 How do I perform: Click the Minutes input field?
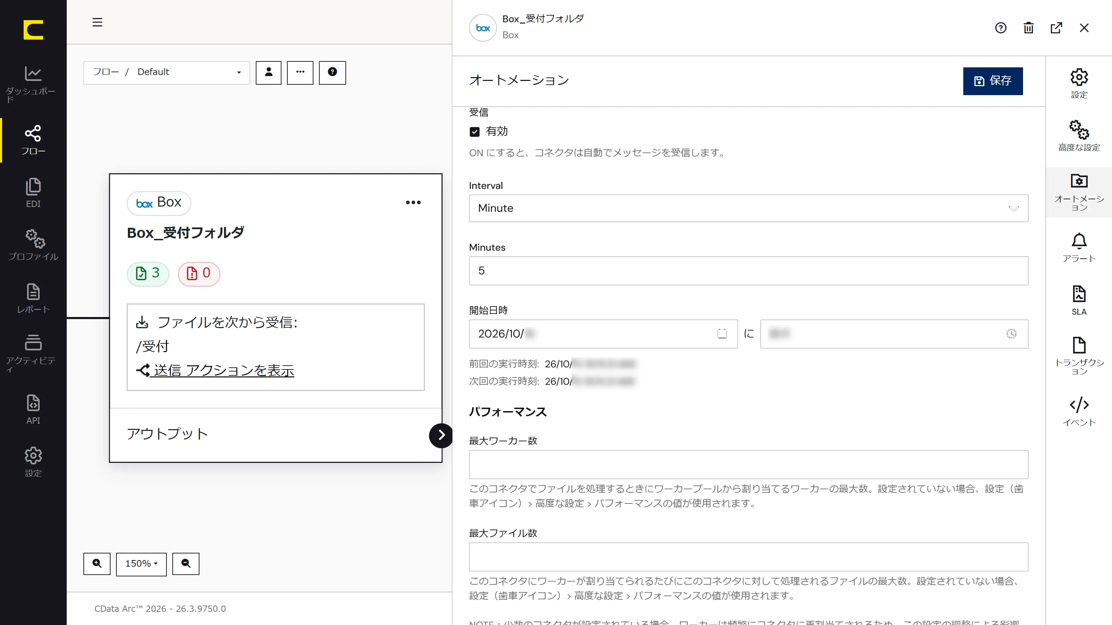click(749, 271)
